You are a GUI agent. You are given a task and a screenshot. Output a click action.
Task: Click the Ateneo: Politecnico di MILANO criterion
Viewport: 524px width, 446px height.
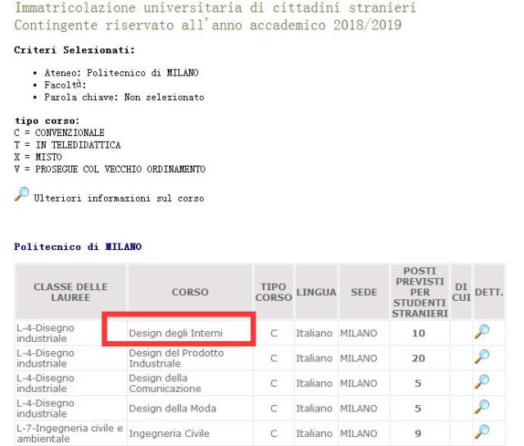[121, 73]
